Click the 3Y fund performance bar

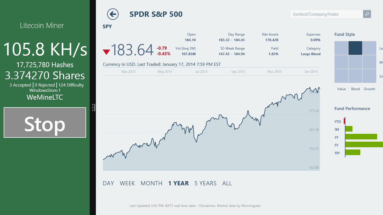click(x=361, y=137)
